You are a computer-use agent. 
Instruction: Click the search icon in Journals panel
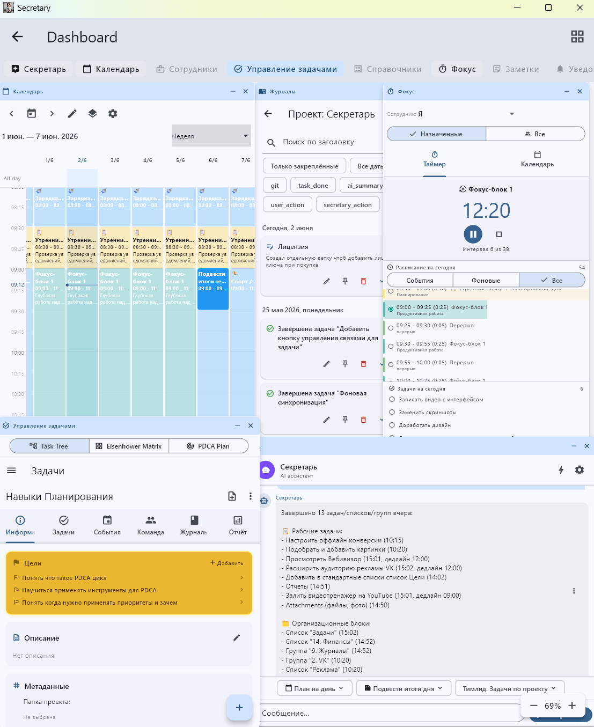pyautogui.click(x=272, y=142)
